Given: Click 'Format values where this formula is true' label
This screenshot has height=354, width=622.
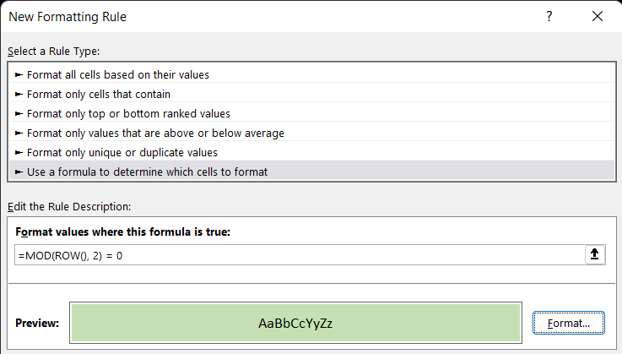Looking at the screenshot, I should tap(122, 231).
